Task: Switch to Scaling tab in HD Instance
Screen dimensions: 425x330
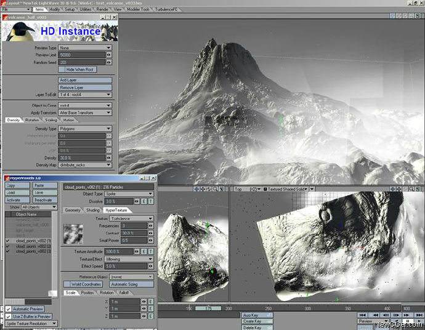Action: click(51, 120)
